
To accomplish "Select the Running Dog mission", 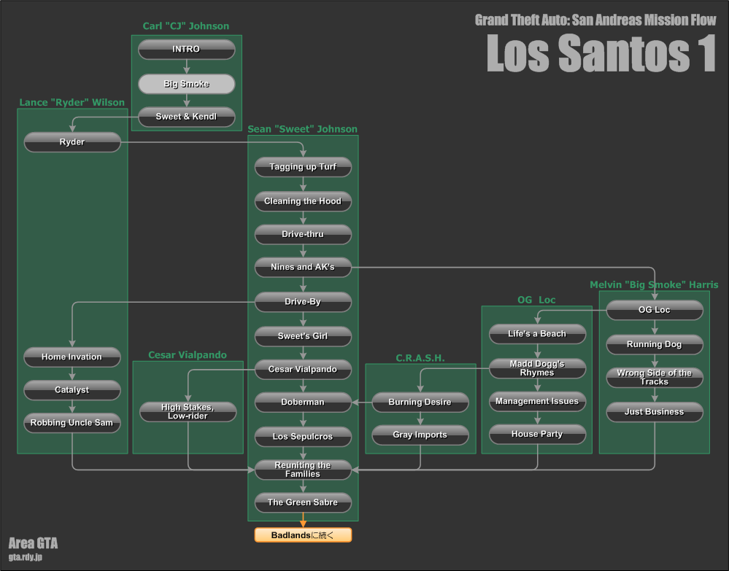I will tap(655, 345).
